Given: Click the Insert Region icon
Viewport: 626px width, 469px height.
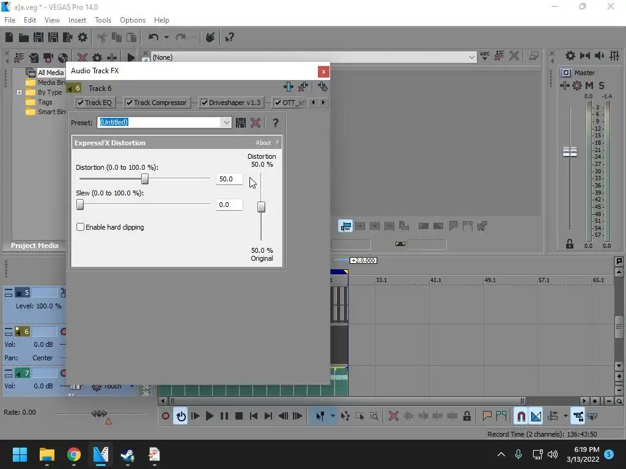Looking at the screenshot, I should (501, 416).
